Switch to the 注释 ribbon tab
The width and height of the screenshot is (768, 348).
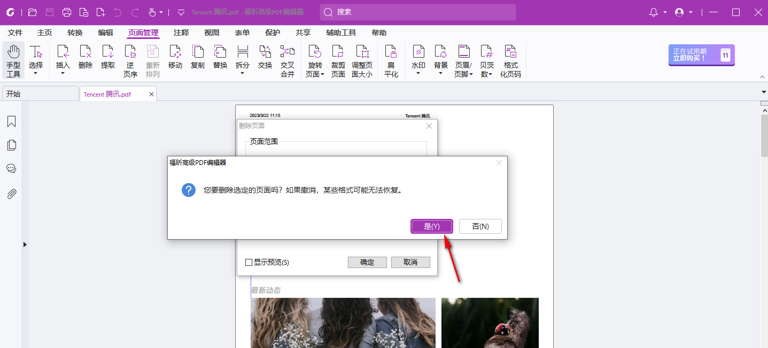tap(181, 33)
